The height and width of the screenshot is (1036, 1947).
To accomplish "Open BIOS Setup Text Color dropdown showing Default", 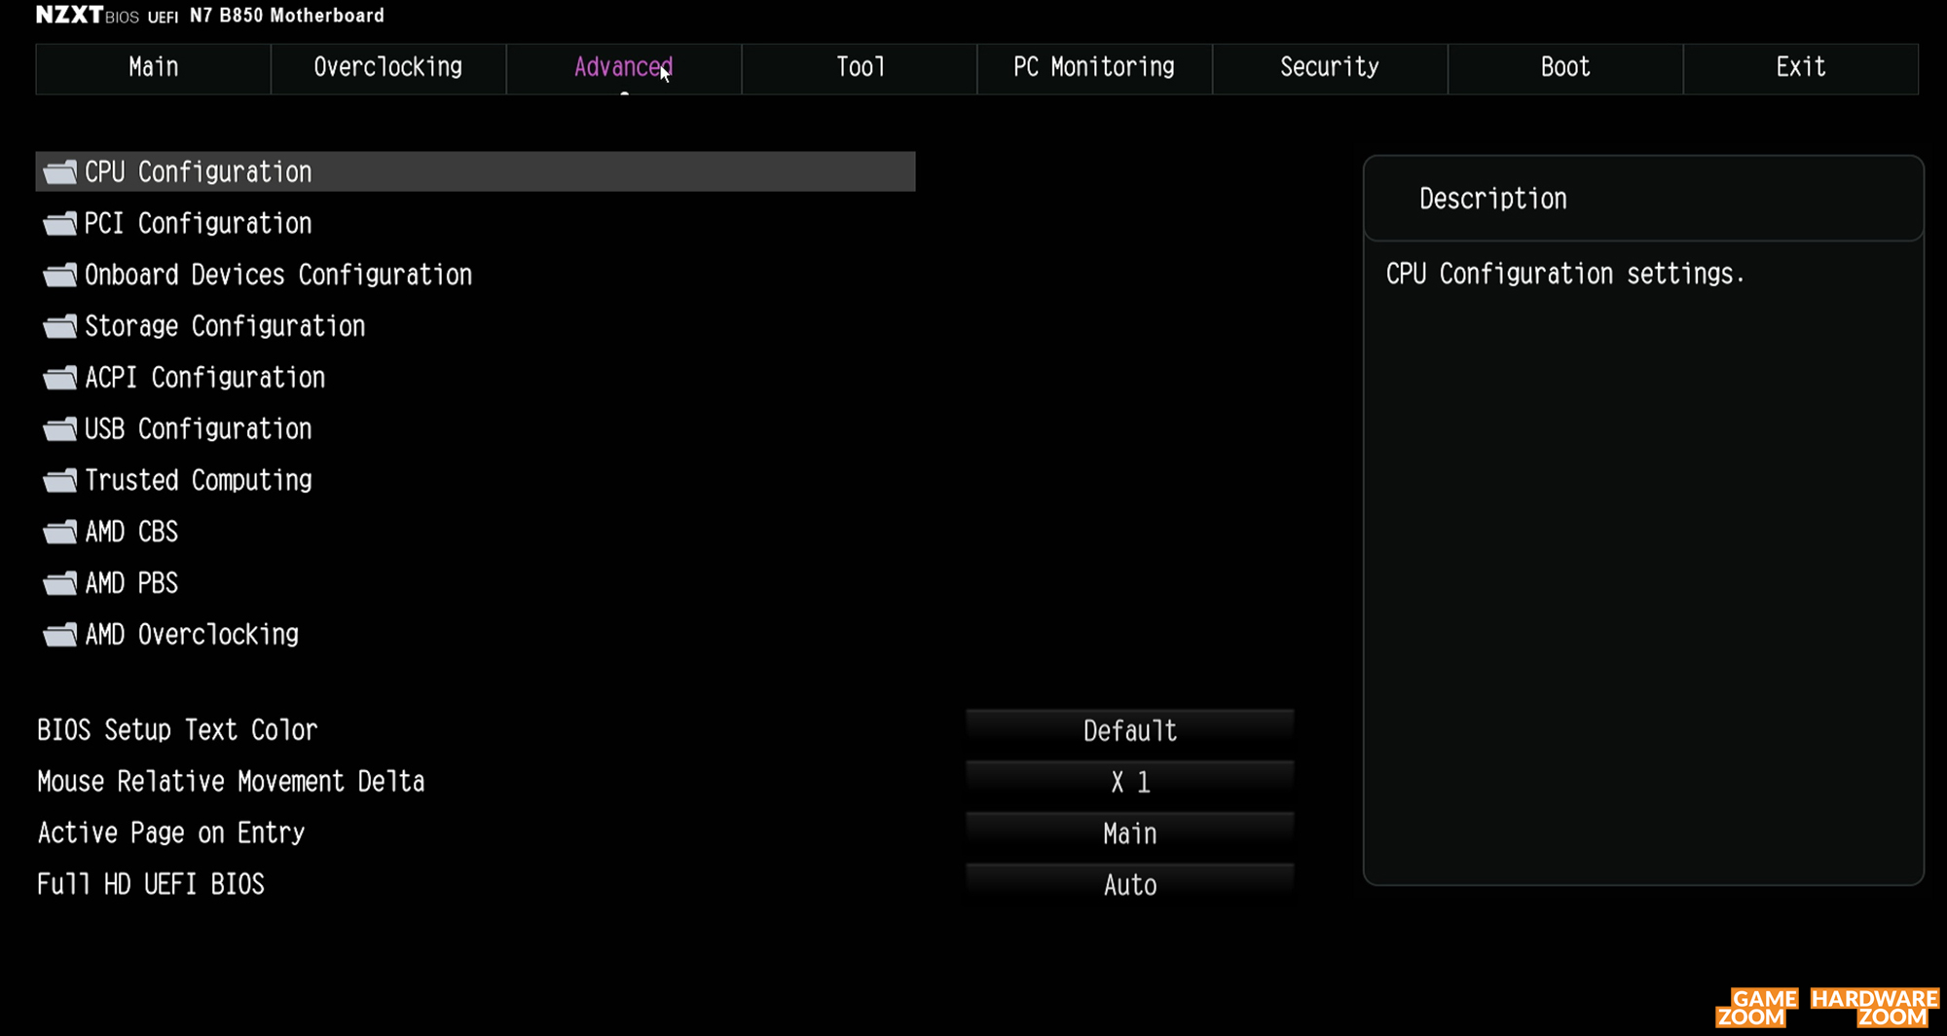I will point(1130,731).
